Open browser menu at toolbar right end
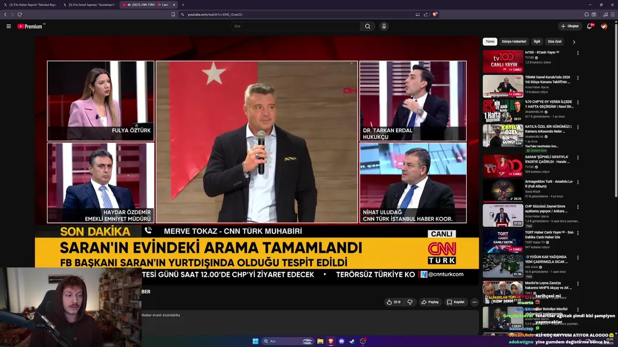Image resolution: width=618 pixels, height=347 pixels. coord(613,14)
